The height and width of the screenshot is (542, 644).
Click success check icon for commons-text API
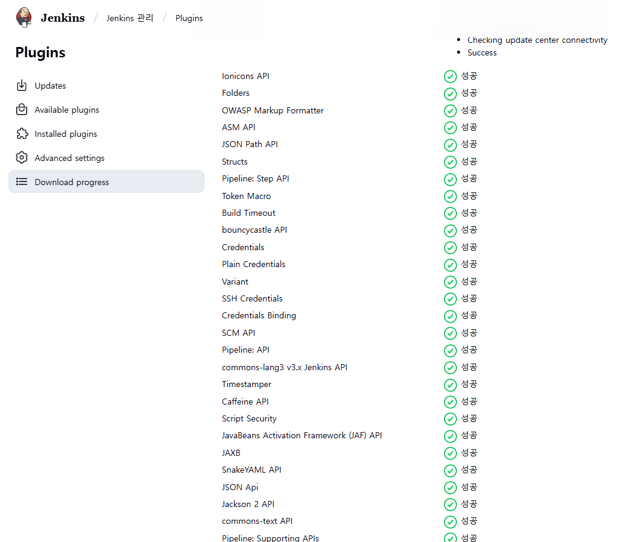click(x=450, y=522)
